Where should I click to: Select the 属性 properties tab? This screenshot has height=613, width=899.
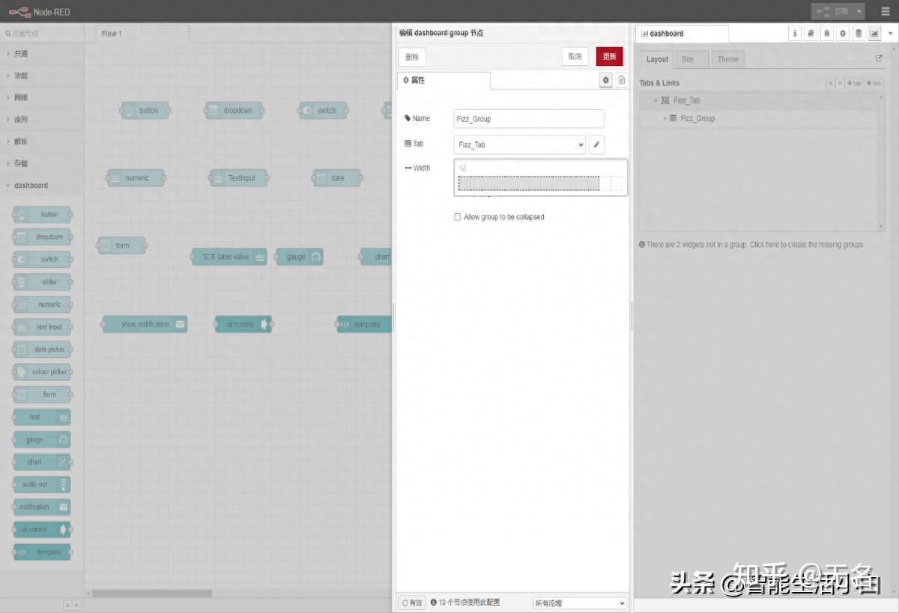(444, 80)
